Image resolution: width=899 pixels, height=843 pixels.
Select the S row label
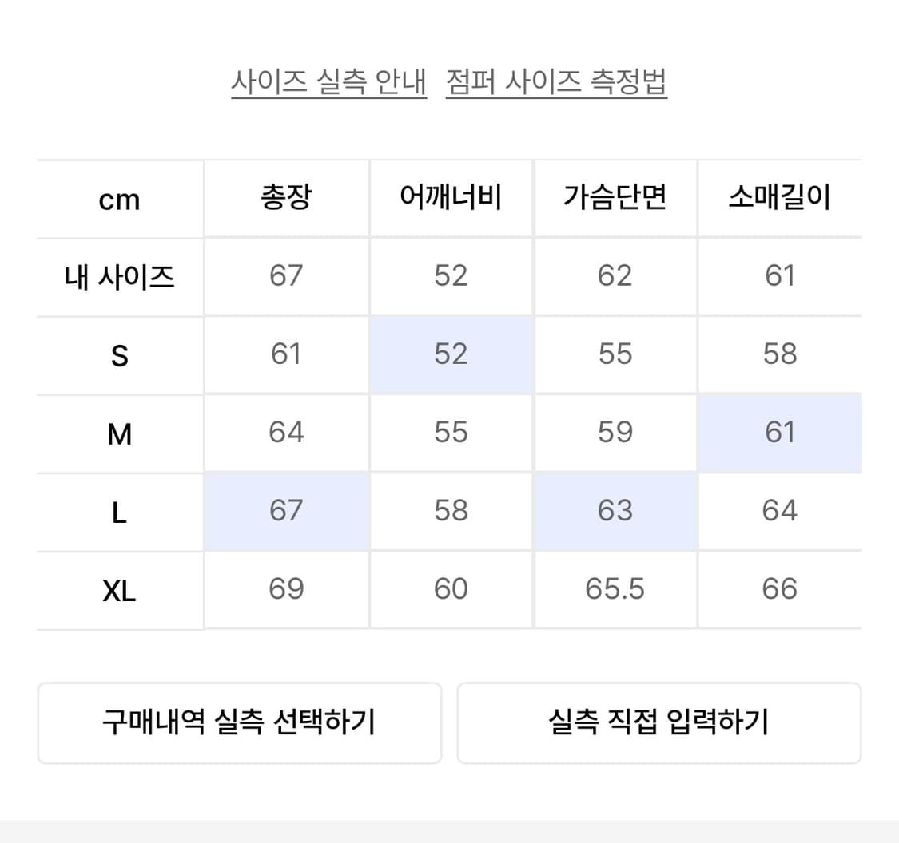tap(118, 354)
